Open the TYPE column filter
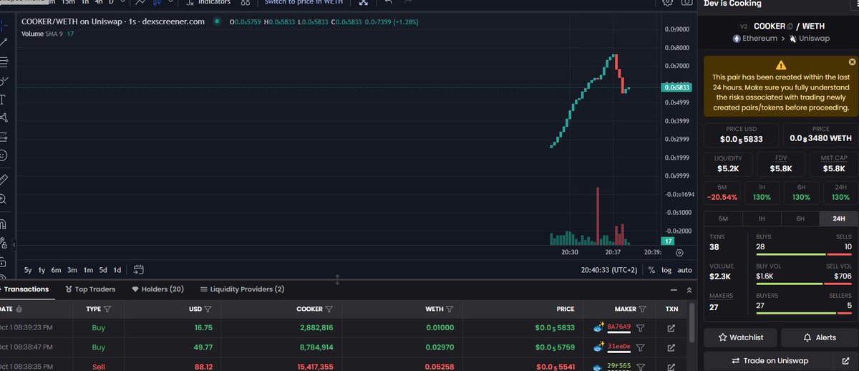 [107, 309]
